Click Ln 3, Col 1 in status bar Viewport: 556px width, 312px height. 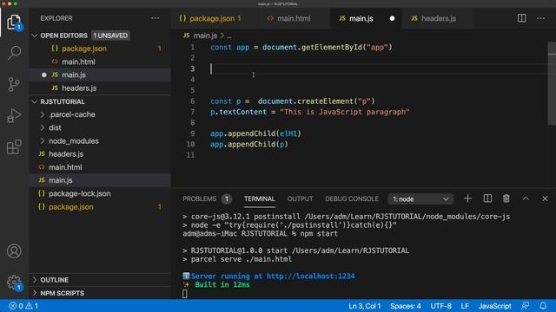click(x=364, y=306)
